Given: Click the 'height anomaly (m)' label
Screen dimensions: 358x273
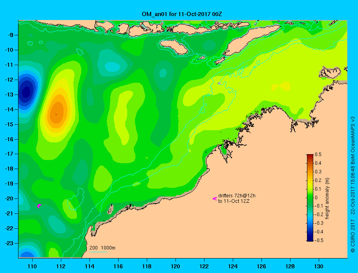Looking at the screenshot, I should pyautogui.click(x=327, y=198).
